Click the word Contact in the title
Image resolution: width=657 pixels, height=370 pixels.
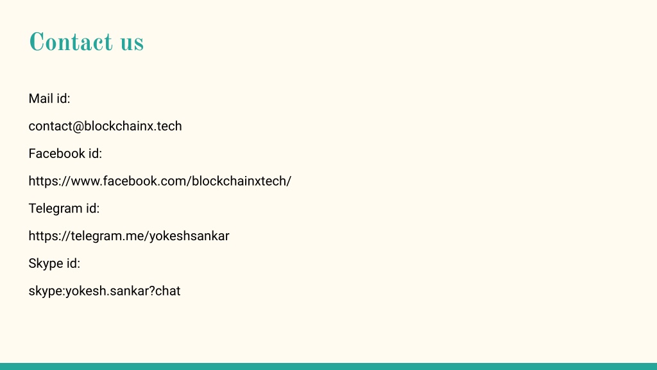[71, 42]
